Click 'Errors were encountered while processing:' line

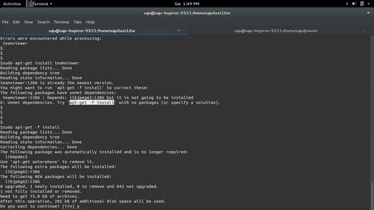(x=51, y=38)
